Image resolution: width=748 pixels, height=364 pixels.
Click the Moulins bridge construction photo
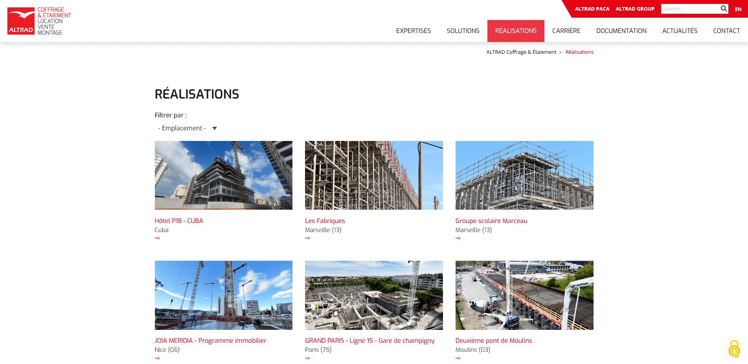coord(524,295)
